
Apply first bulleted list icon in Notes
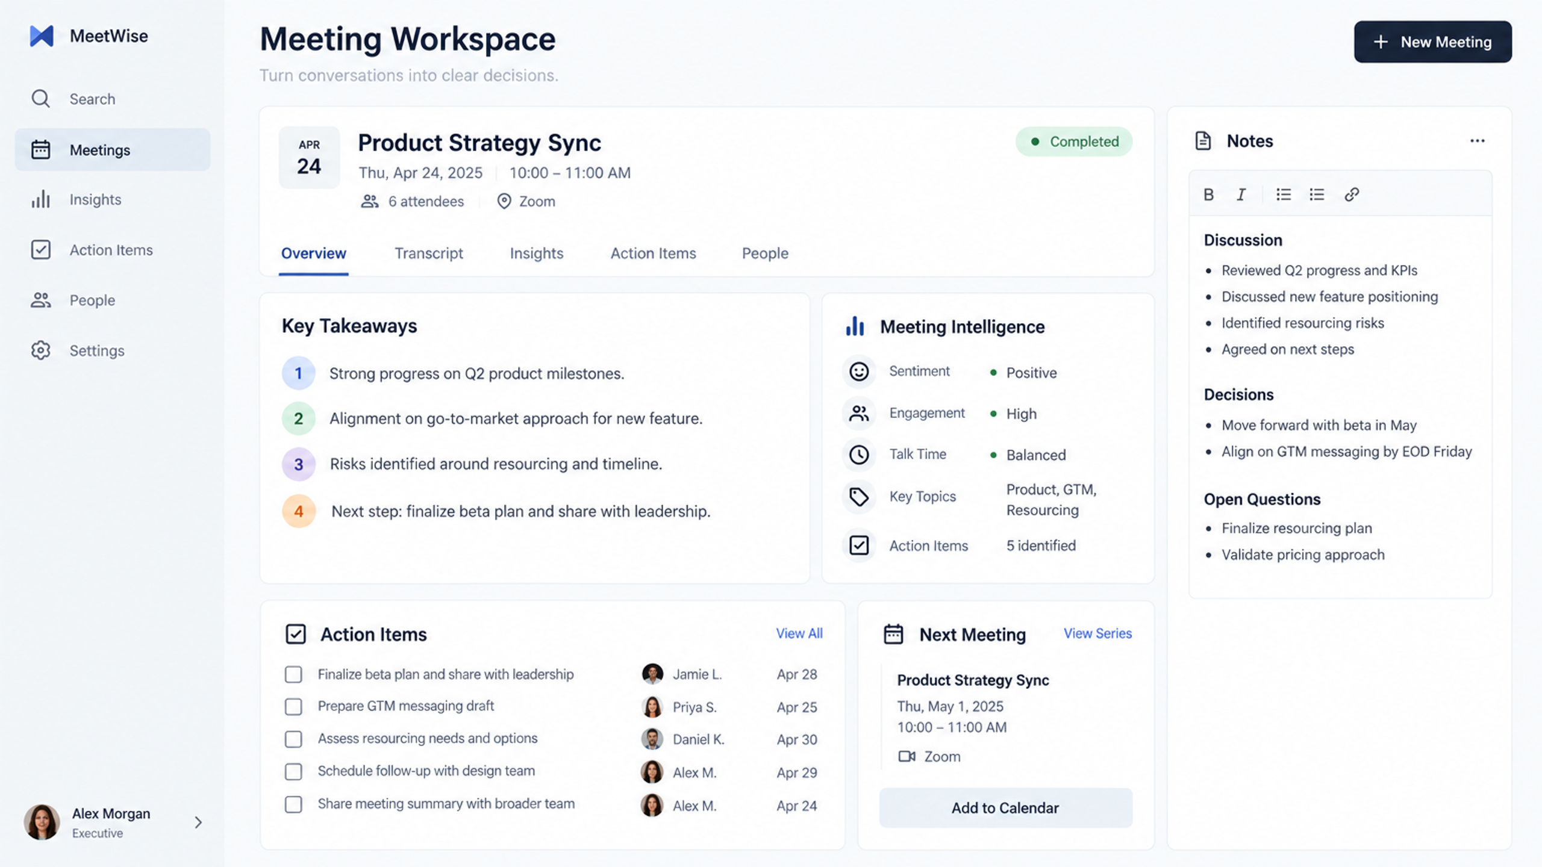(x=1283, y=194)
